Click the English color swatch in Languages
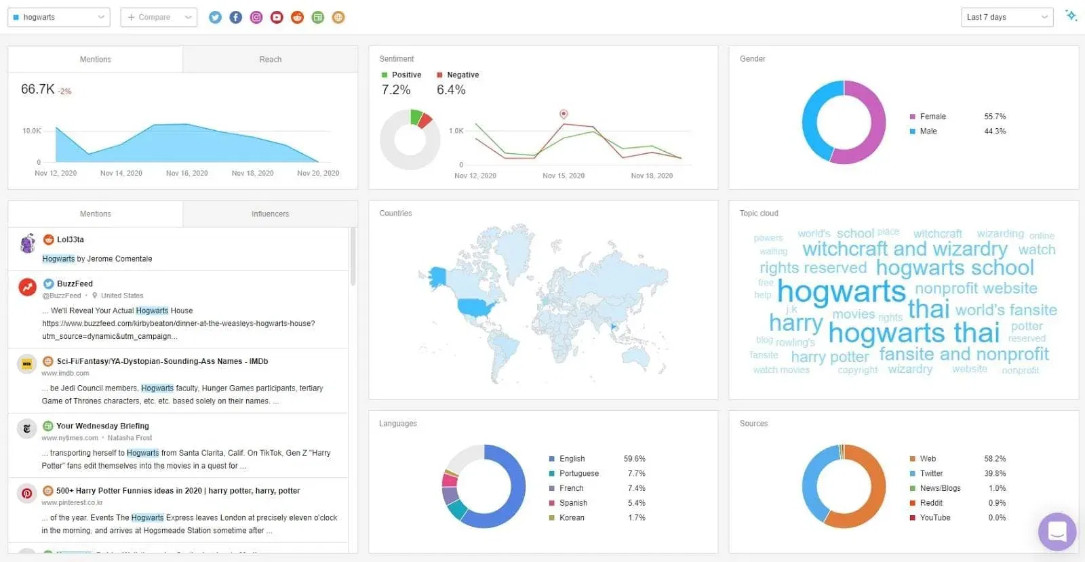 click(552, 459)
